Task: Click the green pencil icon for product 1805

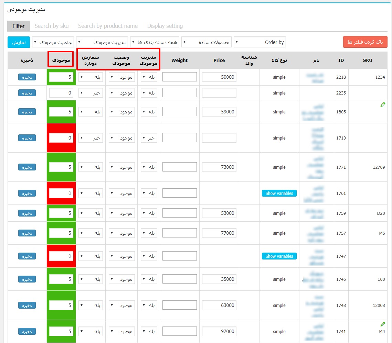Action: point(383,105)
